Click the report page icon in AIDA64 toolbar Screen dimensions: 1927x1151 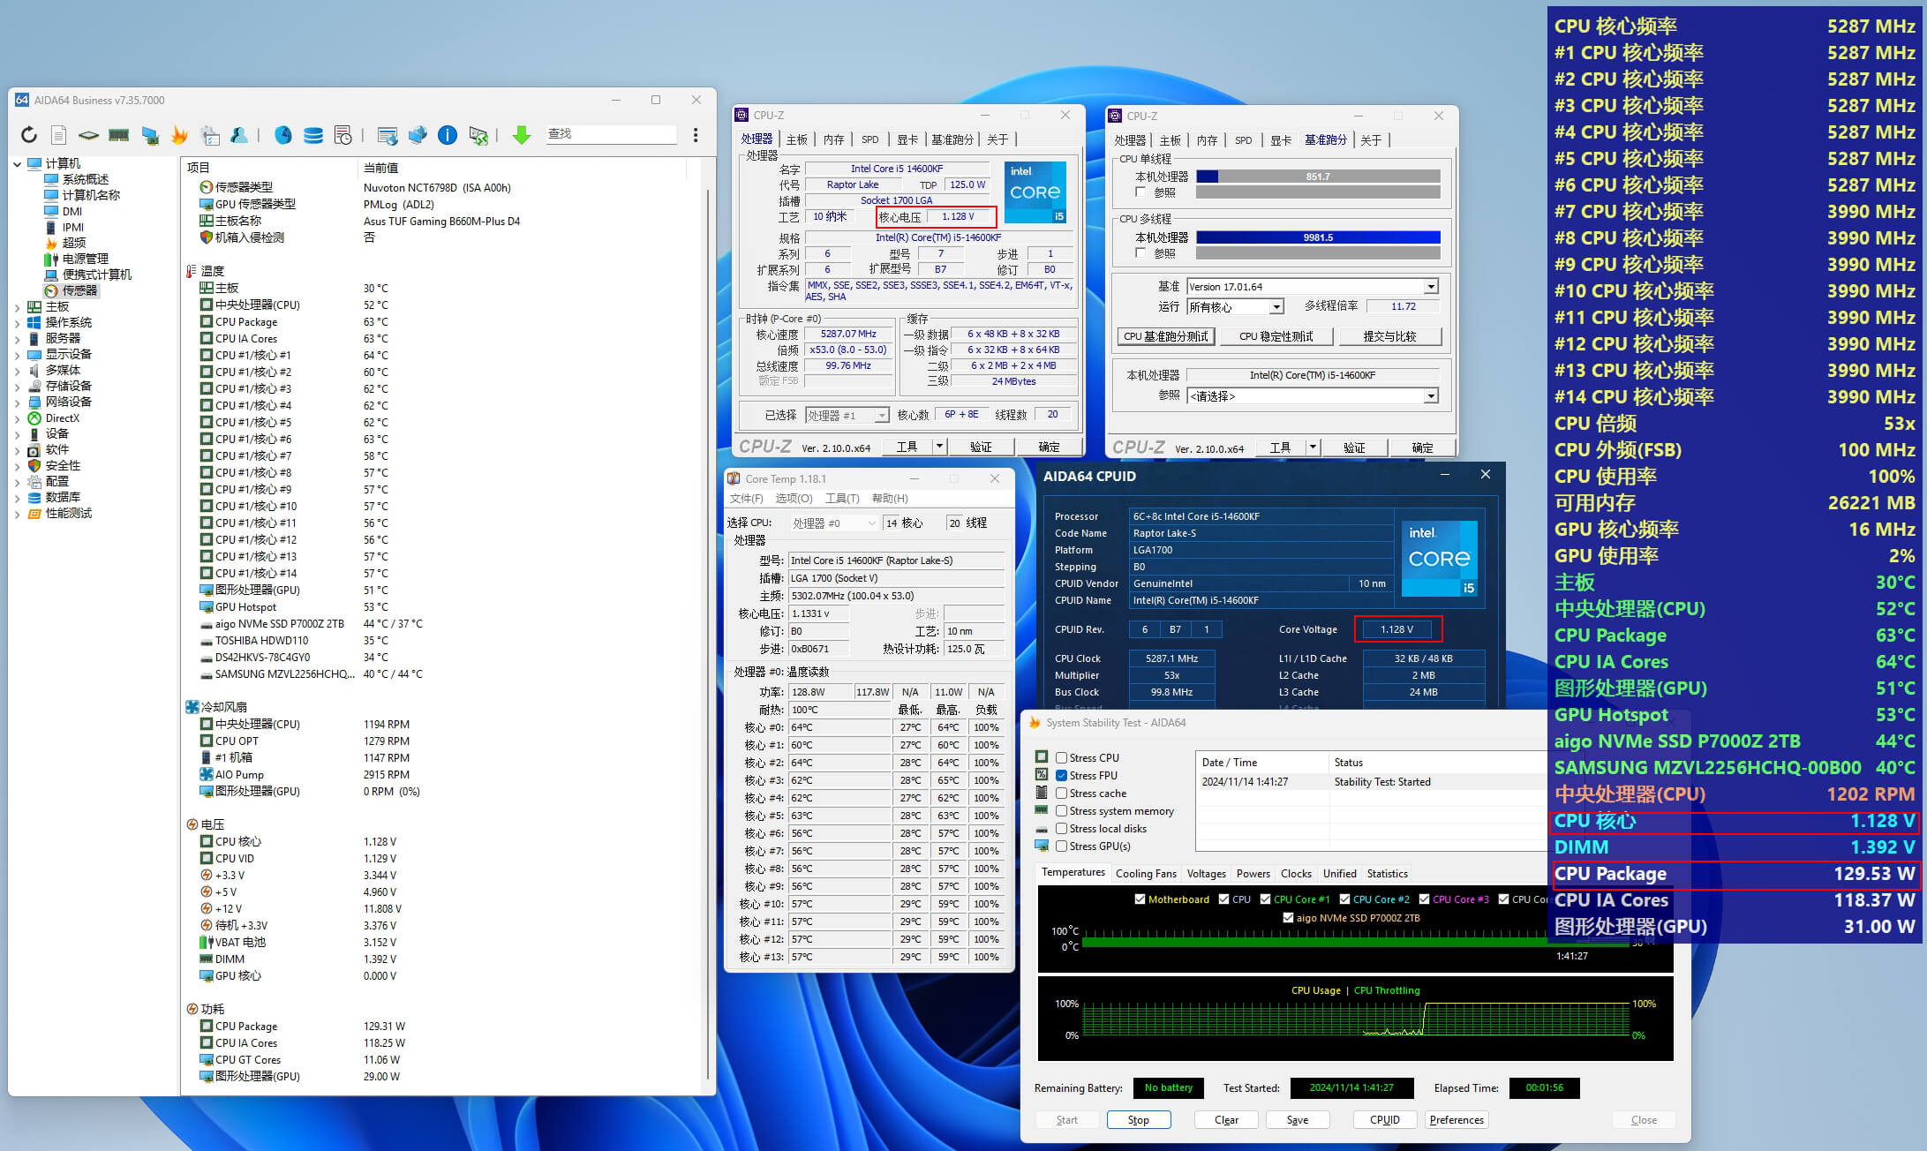click(58, 135)
